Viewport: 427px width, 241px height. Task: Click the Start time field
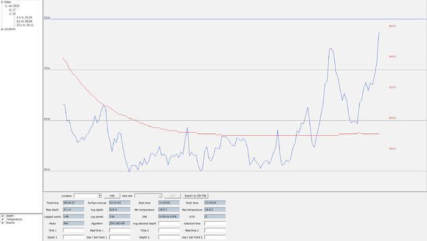coord(169,203)
